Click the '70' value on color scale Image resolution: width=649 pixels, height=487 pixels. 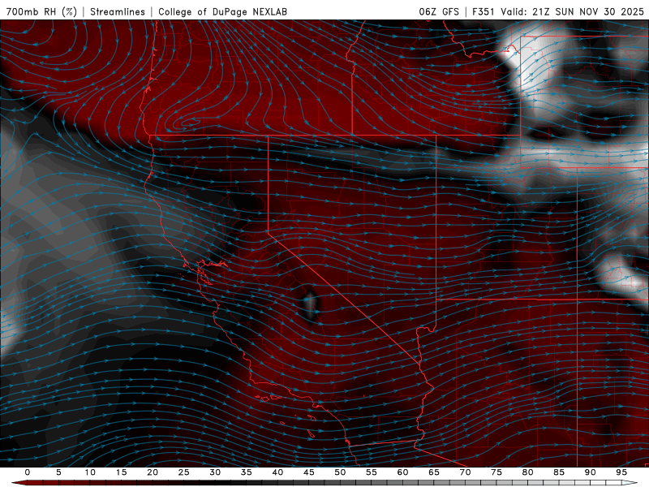[465, 472]
